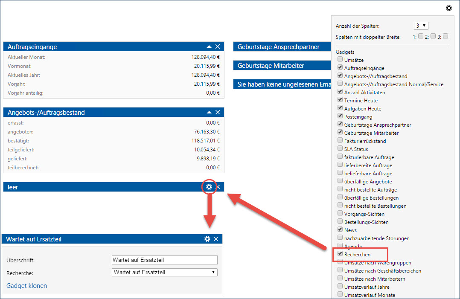Click gear icon on Wartet auf Ersatzteil gadget
The image size is (460, 299).
(207, 239)
